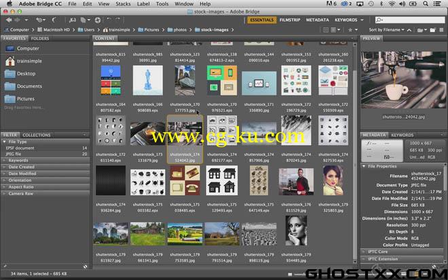Screen dimensions: 448x280
Task: Open the Label menu
Action: point(143,3)
